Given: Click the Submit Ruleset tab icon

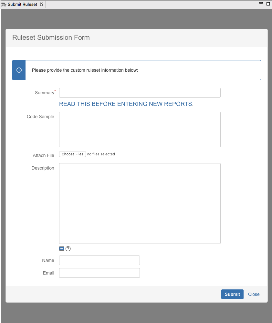Looking at the screenshot, I should 4,5.
